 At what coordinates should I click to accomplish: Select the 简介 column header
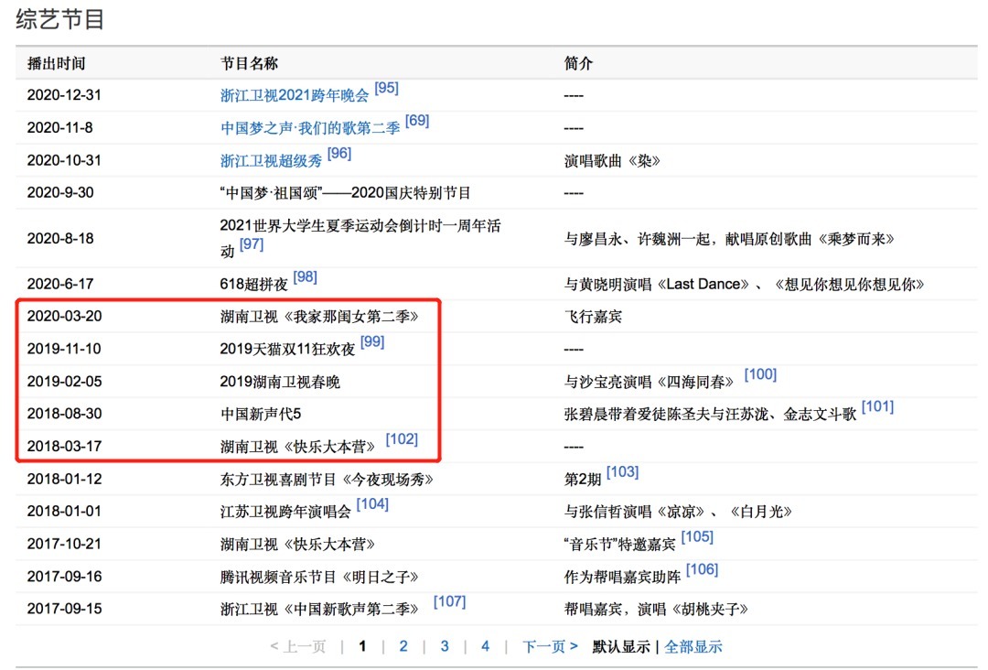tap(578, 64)
